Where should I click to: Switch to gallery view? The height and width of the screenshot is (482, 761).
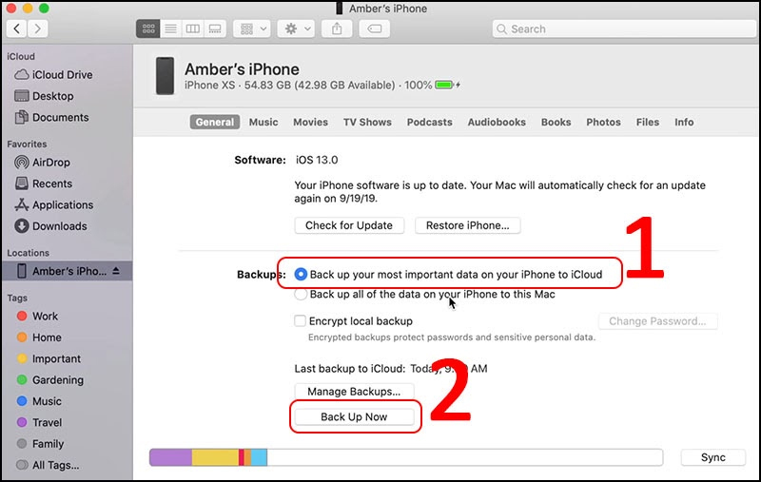point(215,29)
